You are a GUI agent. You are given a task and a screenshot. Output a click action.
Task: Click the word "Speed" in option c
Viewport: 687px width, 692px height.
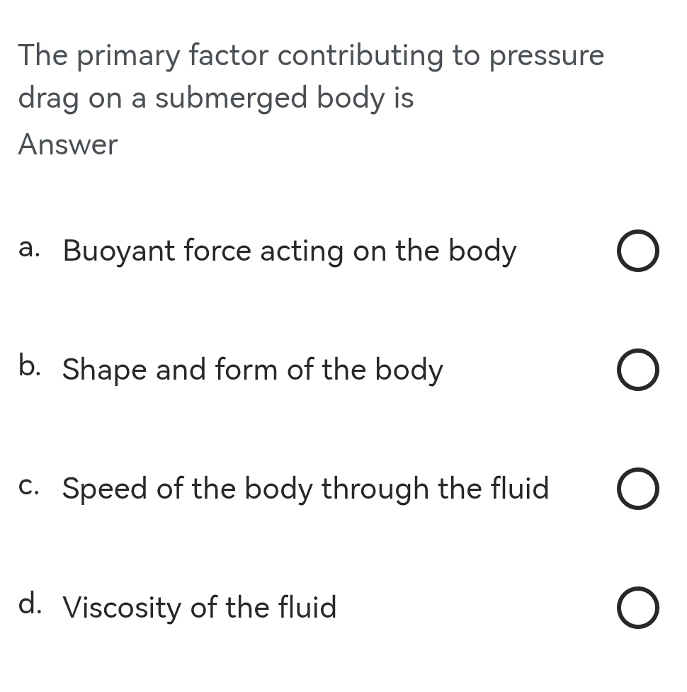tap(106, 489)
